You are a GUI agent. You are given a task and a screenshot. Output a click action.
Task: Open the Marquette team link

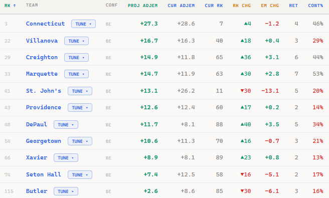tap(42, 74)
